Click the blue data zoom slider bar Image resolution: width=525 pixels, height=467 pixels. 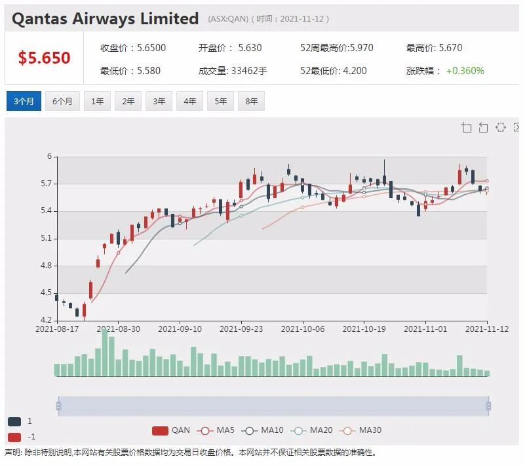pos(273,406)
